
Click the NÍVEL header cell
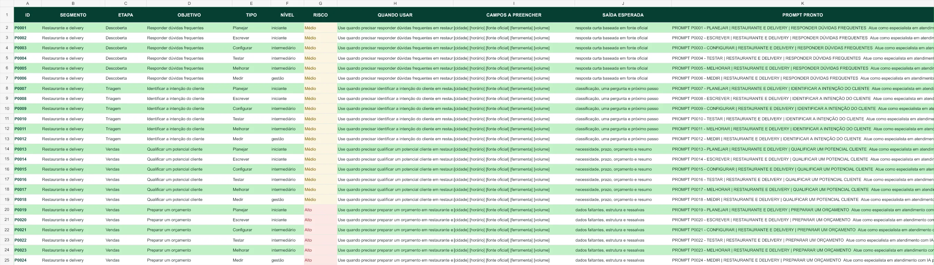[287, 15]
